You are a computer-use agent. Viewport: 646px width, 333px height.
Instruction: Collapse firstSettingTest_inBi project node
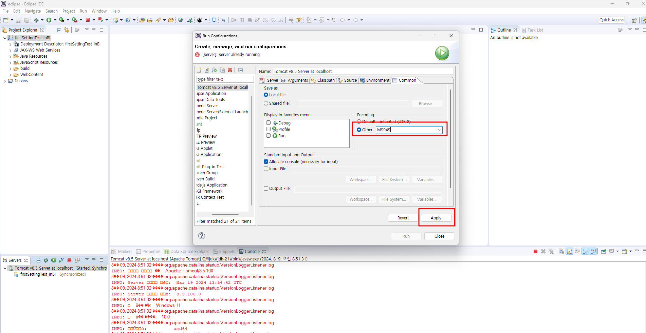coord(5,38)
